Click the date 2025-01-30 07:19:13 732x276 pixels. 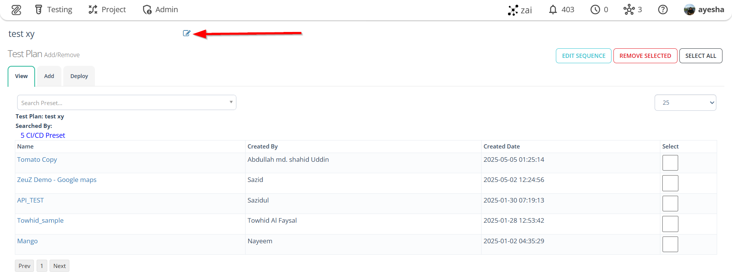(514, 200)
